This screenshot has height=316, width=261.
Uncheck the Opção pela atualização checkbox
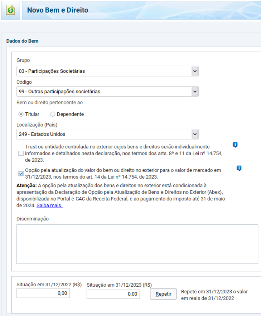click(21, 174)
